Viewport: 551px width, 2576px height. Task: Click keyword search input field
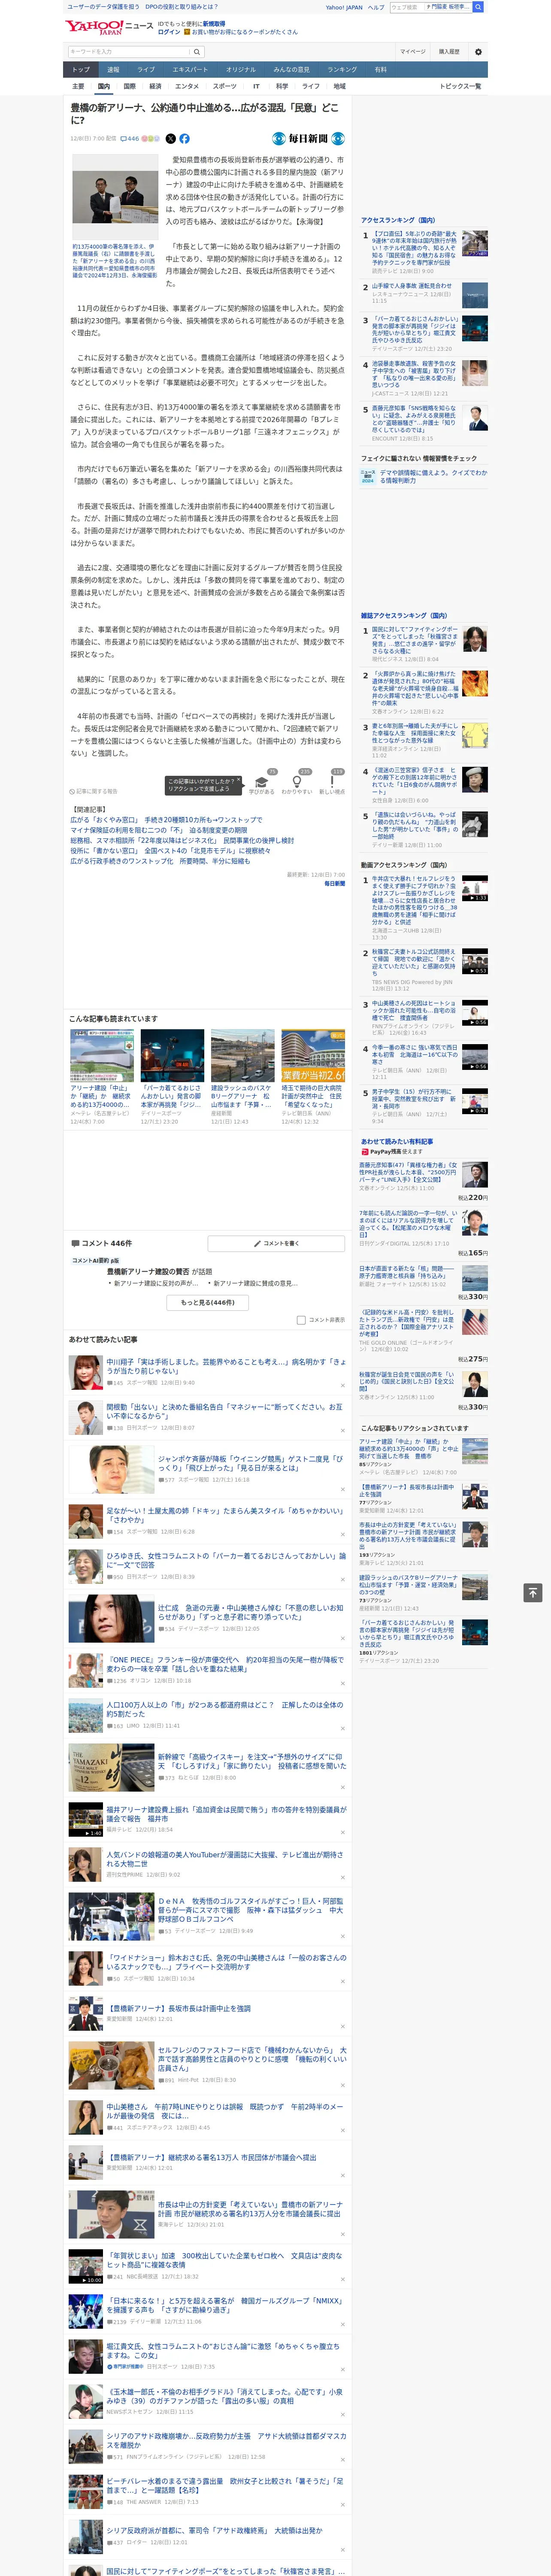pos(129,52)
